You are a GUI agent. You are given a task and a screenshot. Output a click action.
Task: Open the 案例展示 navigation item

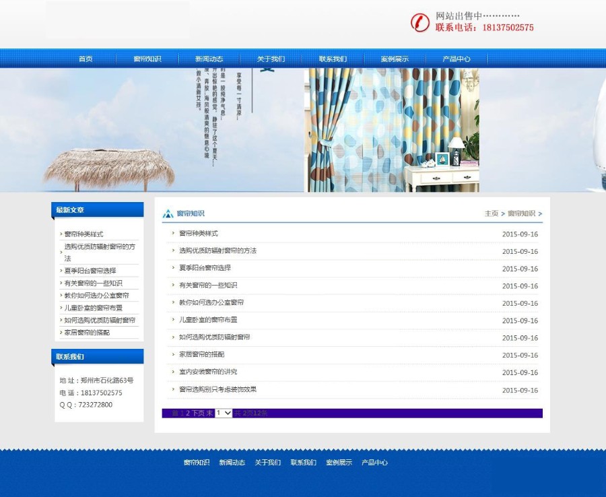(395, 59)
